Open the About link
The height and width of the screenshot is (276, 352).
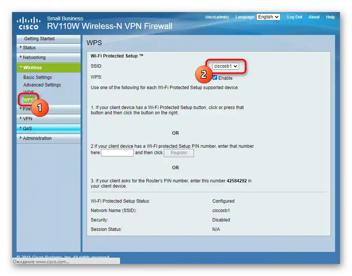pyautogui.click(x=314, y=17)
